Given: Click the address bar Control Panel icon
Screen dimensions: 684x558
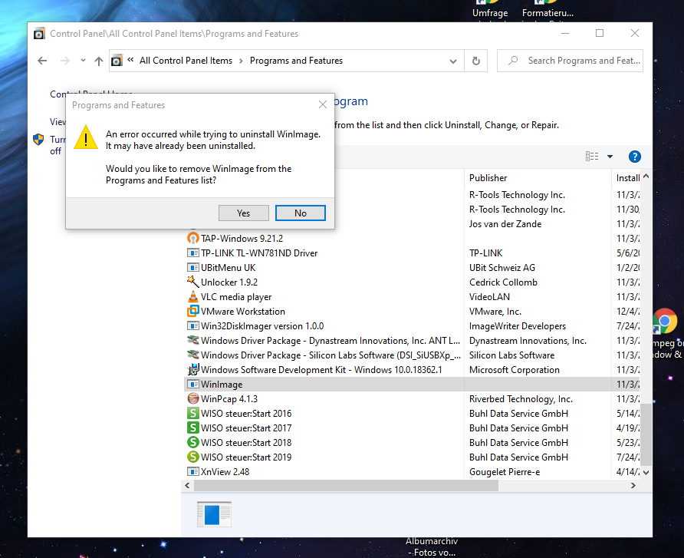Looking at the screenshot, I should tap(117, 61).
